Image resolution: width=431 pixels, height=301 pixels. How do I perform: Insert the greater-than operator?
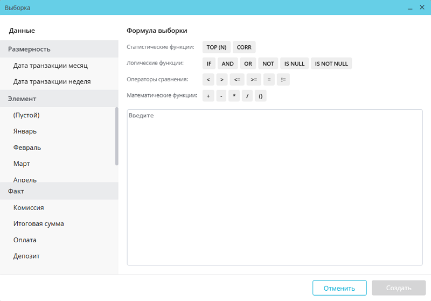tap(222, 80)
